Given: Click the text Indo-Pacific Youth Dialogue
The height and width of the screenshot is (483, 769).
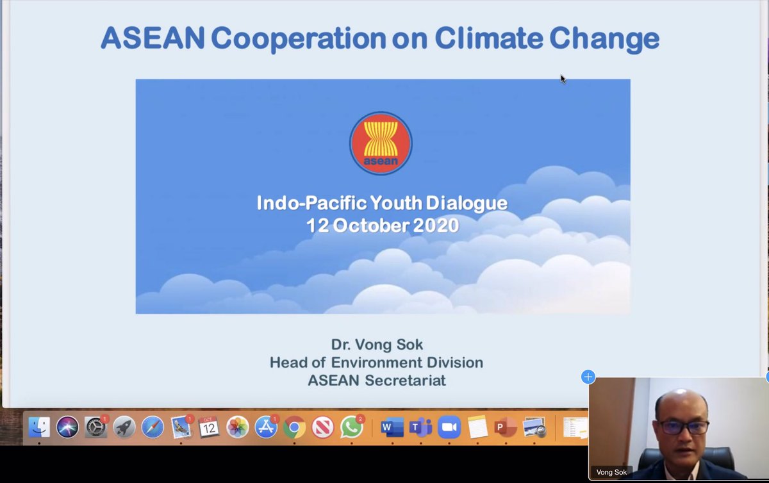Looking at the screenshot, I should coord(382,203).
